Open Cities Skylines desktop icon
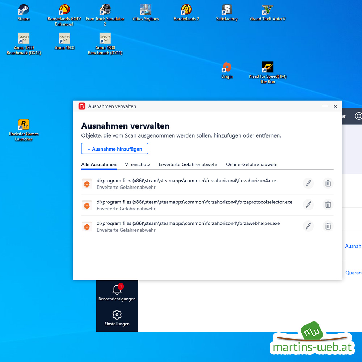 pyautogui.click(x=146, y=13)
